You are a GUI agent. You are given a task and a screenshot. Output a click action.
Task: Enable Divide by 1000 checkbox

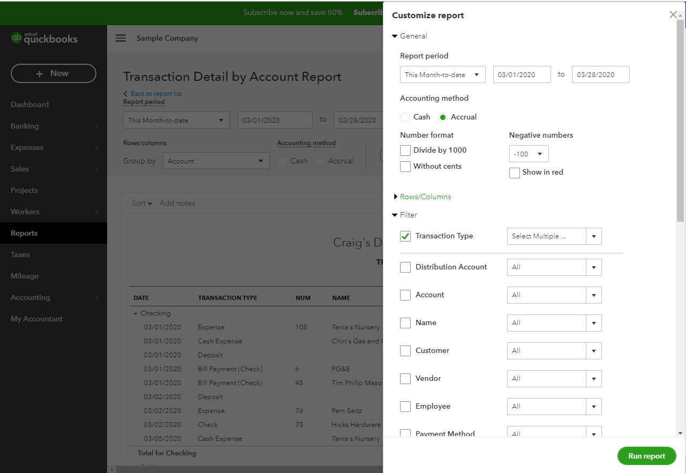[x=405, y=151]
